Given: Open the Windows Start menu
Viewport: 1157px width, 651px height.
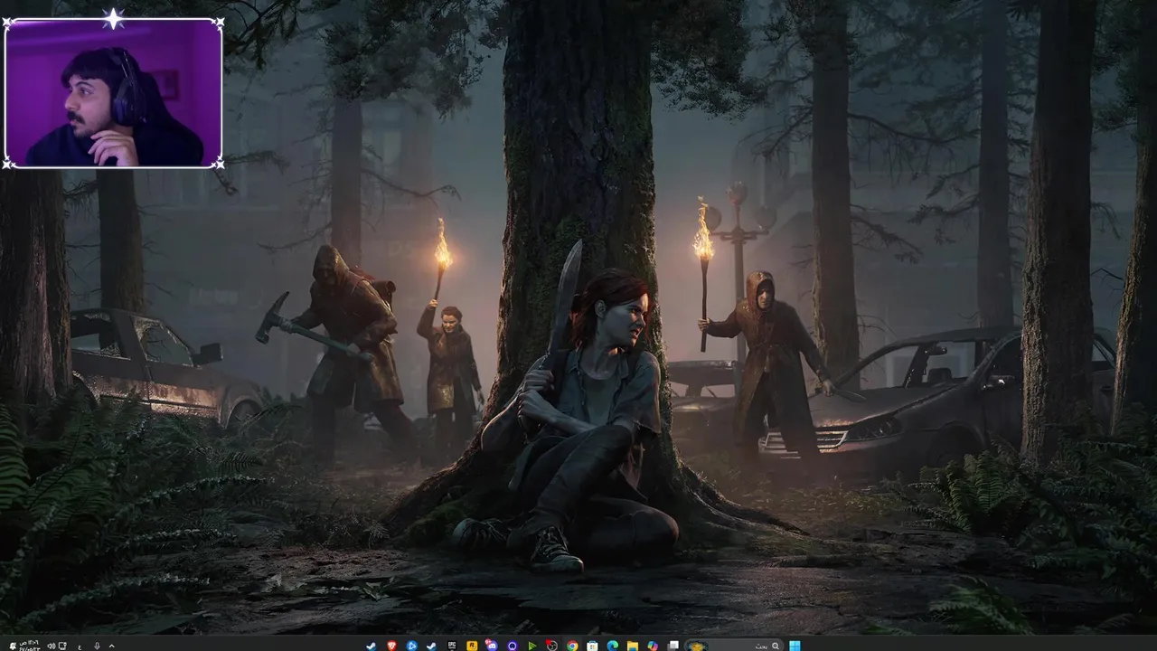Looking at the screenshot, I should (x=795, y=646).
